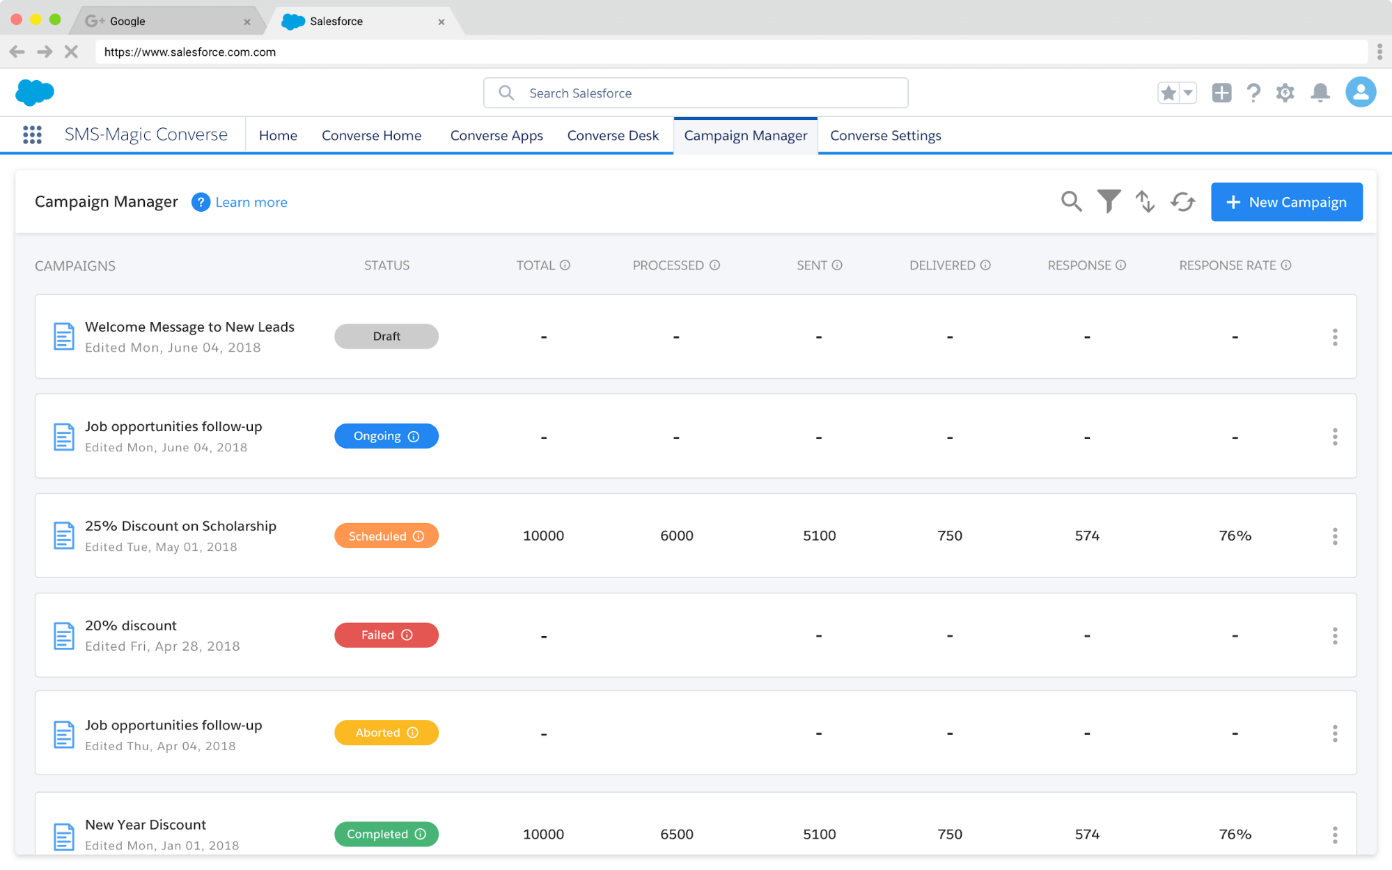Refresh the campaign list
Screen dimensions: 1392x870
coord(1183,202)
